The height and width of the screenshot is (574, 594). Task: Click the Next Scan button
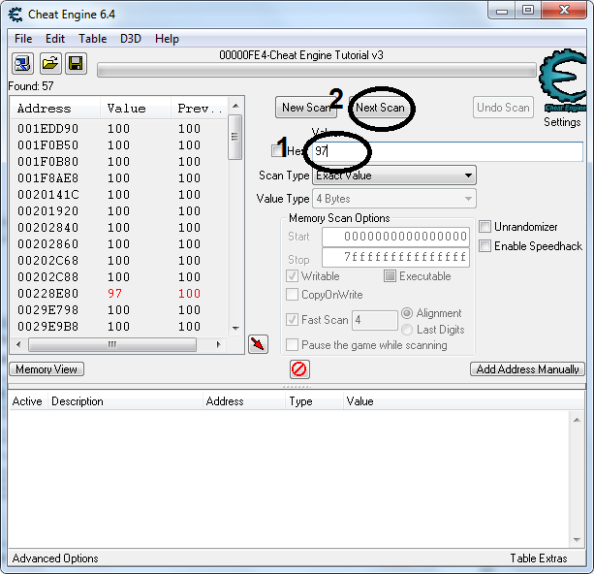pos(380,108)
